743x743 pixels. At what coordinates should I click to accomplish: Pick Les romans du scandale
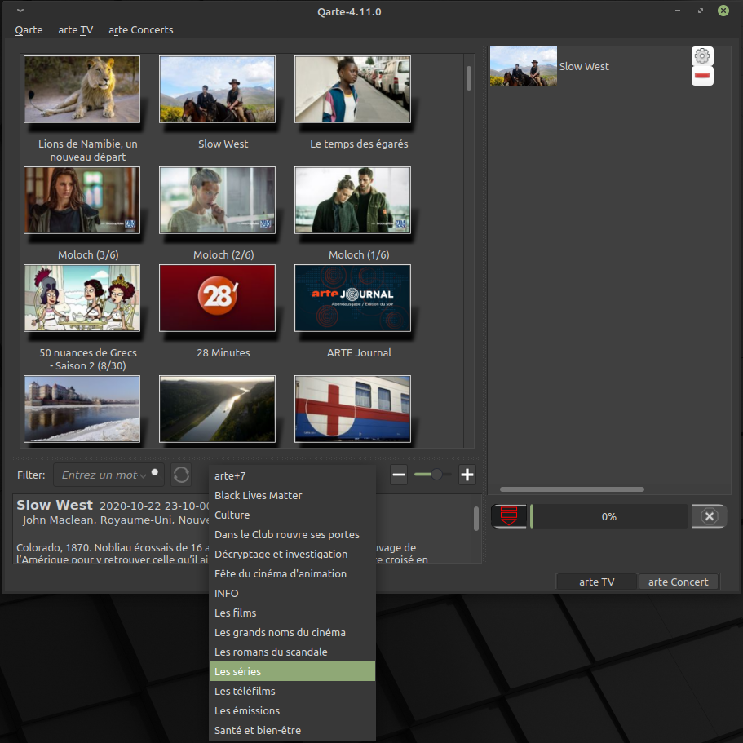click(292, 652)
